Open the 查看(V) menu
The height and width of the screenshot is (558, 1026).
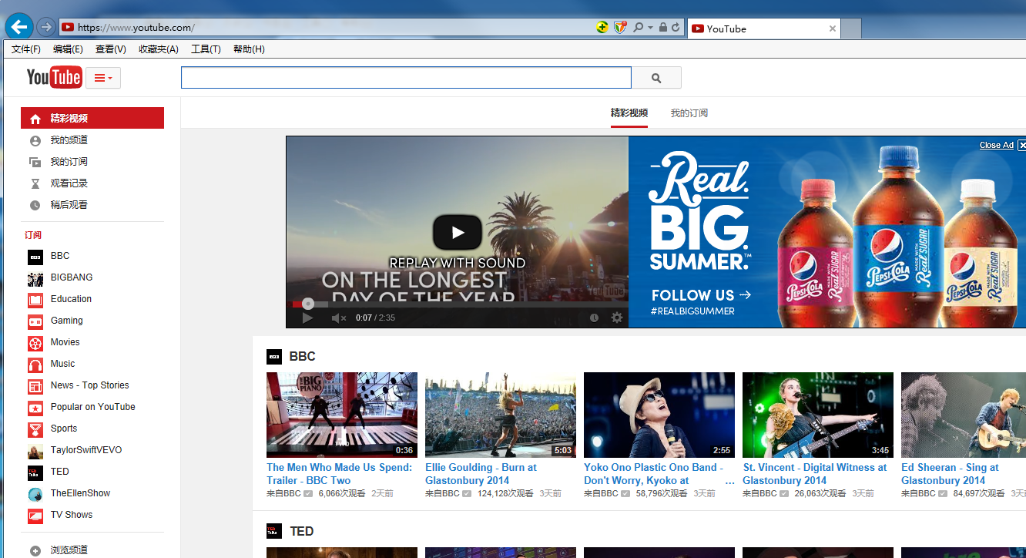coord(110,49)
